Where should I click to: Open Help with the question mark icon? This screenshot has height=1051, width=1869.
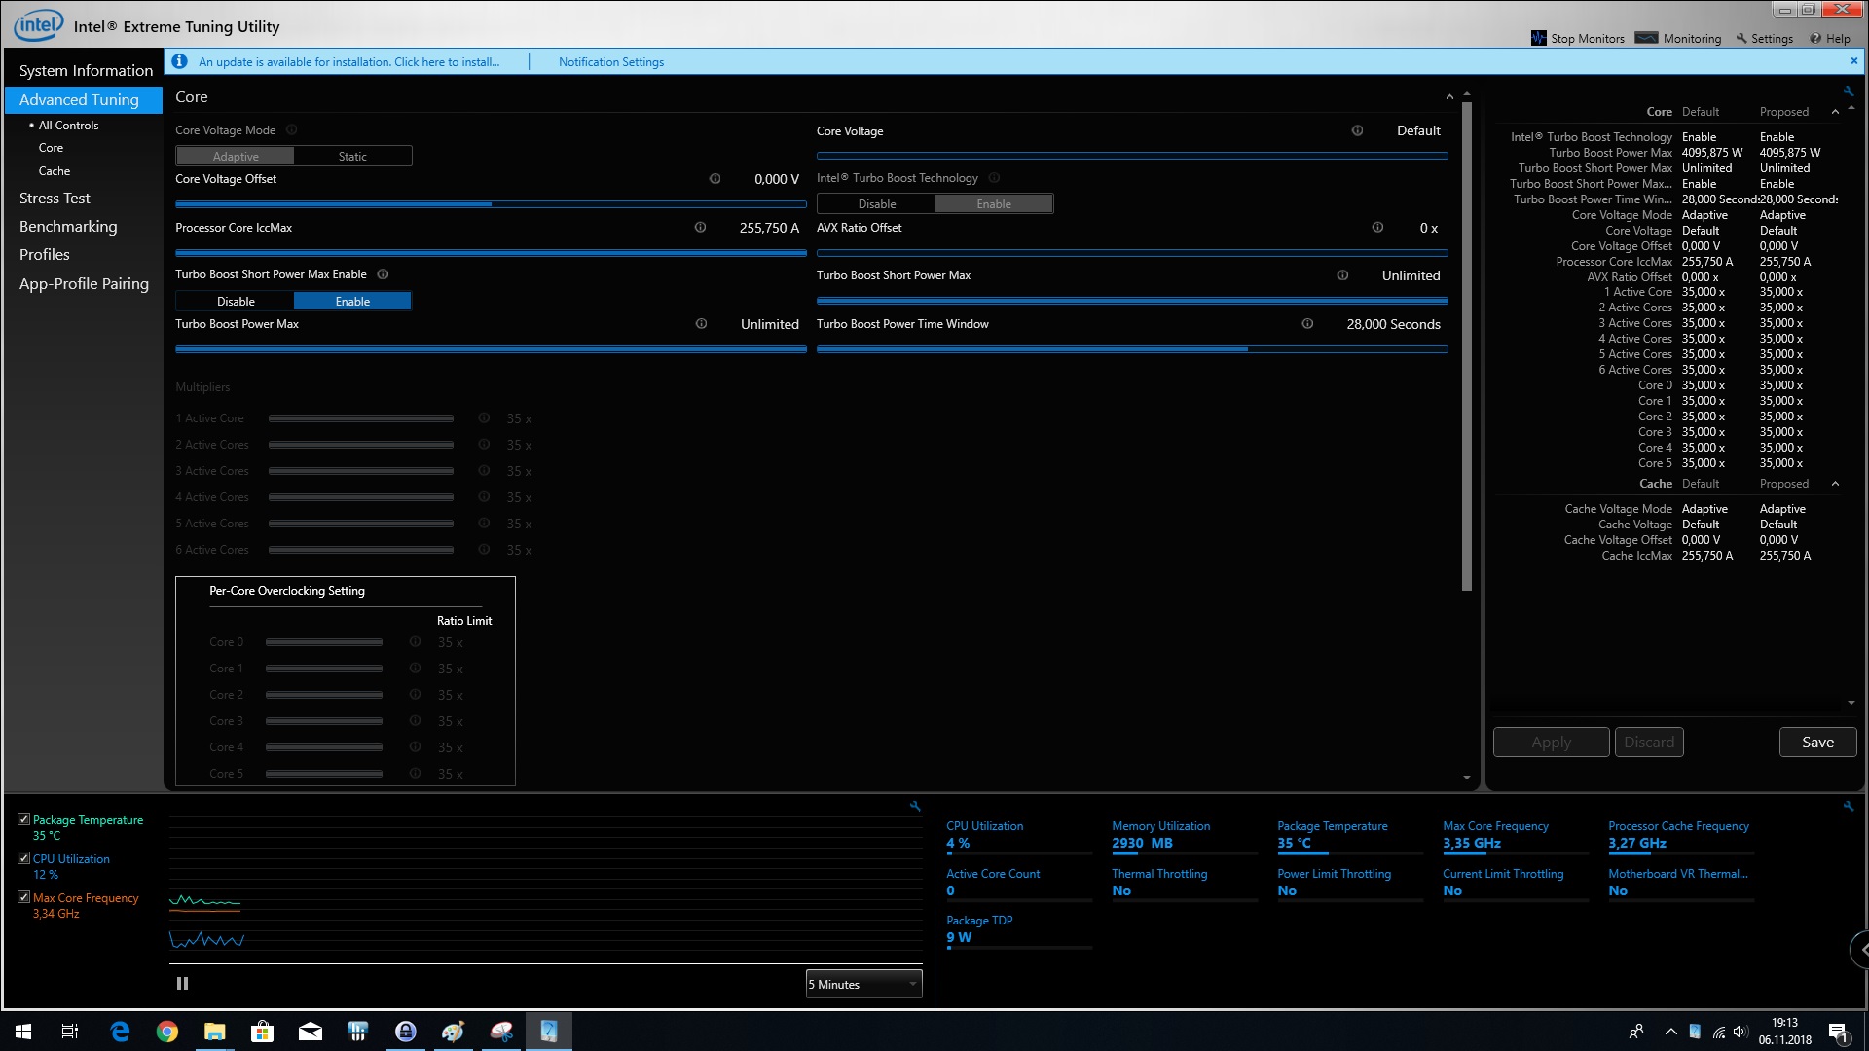(1815, 39)
